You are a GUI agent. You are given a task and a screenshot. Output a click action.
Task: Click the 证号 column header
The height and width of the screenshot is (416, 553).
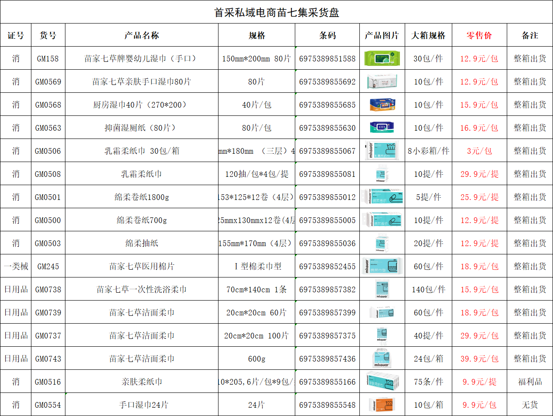16,35
